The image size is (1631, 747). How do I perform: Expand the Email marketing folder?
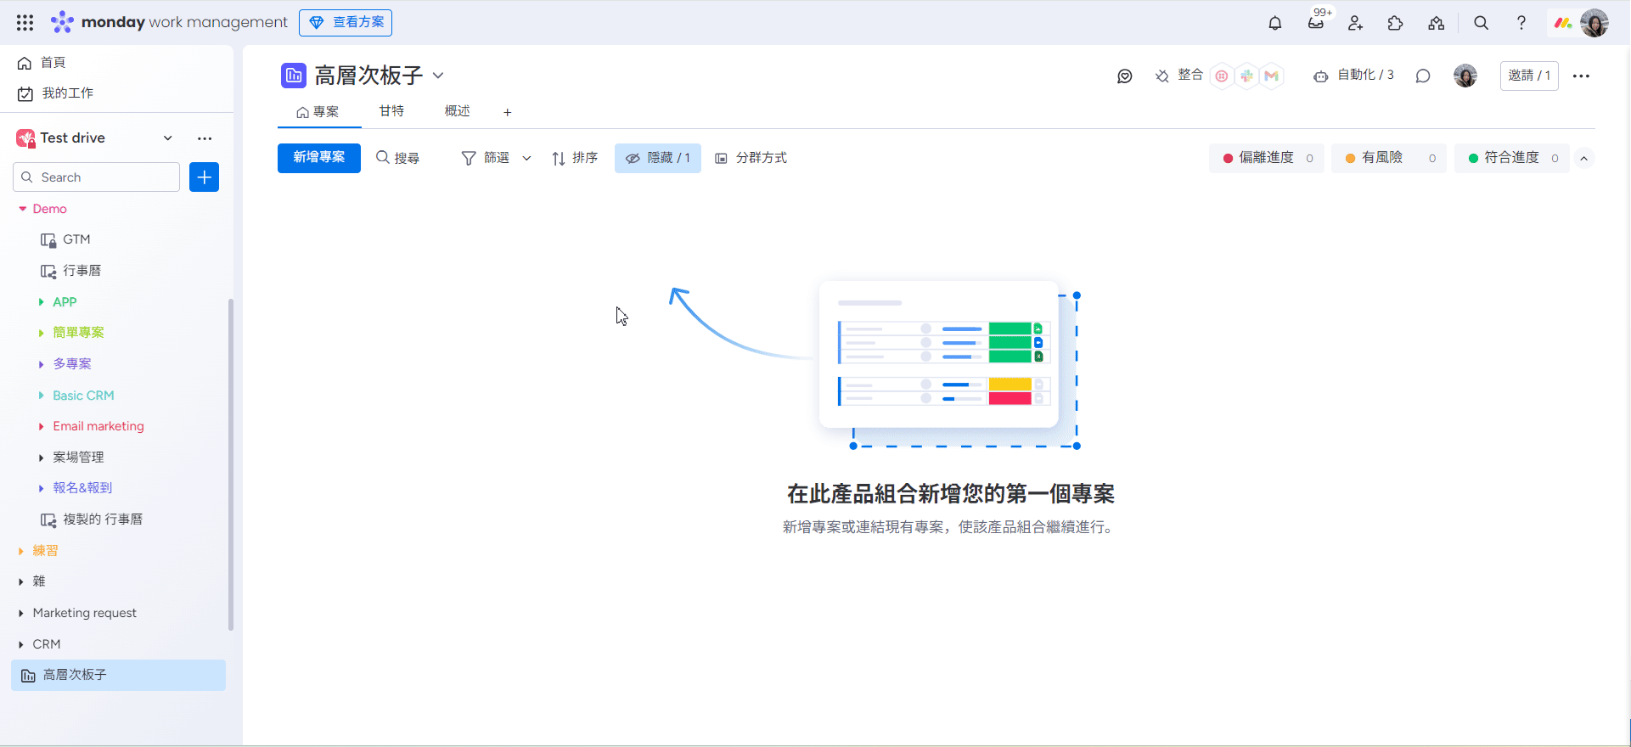41,426
